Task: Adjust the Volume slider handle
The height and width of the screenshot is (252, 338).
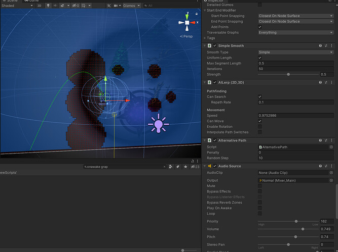Action: [x=303, y=229]
